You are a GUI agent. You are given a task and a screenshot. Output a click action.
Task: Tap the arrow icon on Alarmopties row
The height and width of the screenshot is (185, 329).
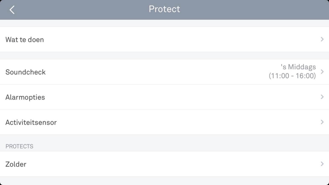coord(322,97)
